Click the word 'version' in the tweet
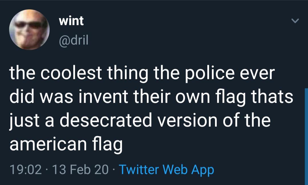 (x=188, y=120)
